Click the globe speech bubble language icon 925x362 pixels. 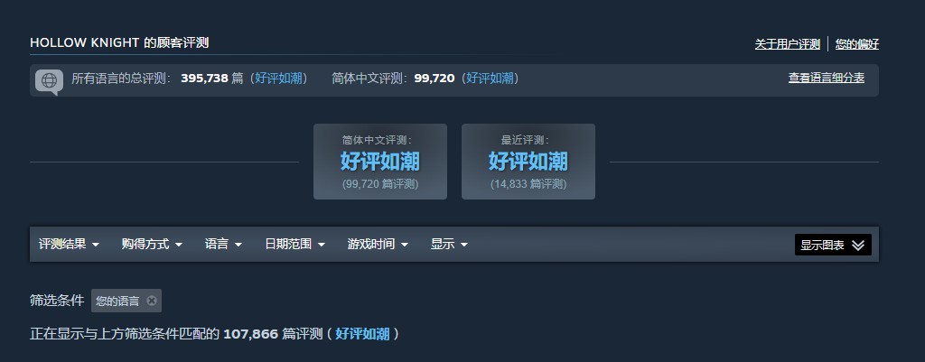pyautogui.click(x=49, y=81)
